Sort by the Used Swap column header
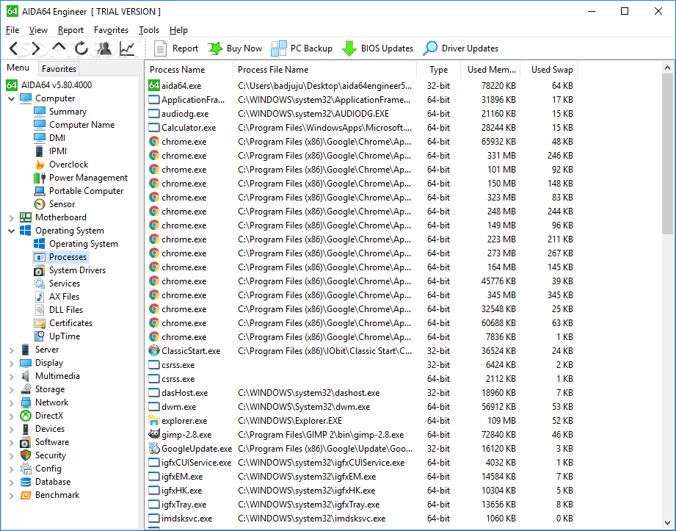 click(x=549, y=70)
